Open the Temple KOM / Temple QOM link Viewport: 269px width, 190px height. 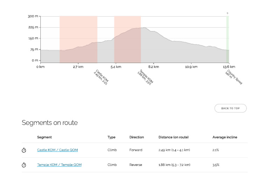(x=59, y=165)
